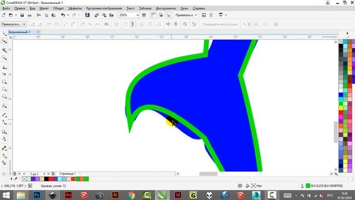
Task: Click the Print icon
Action: pyautogui.click(x=29, y=15)
